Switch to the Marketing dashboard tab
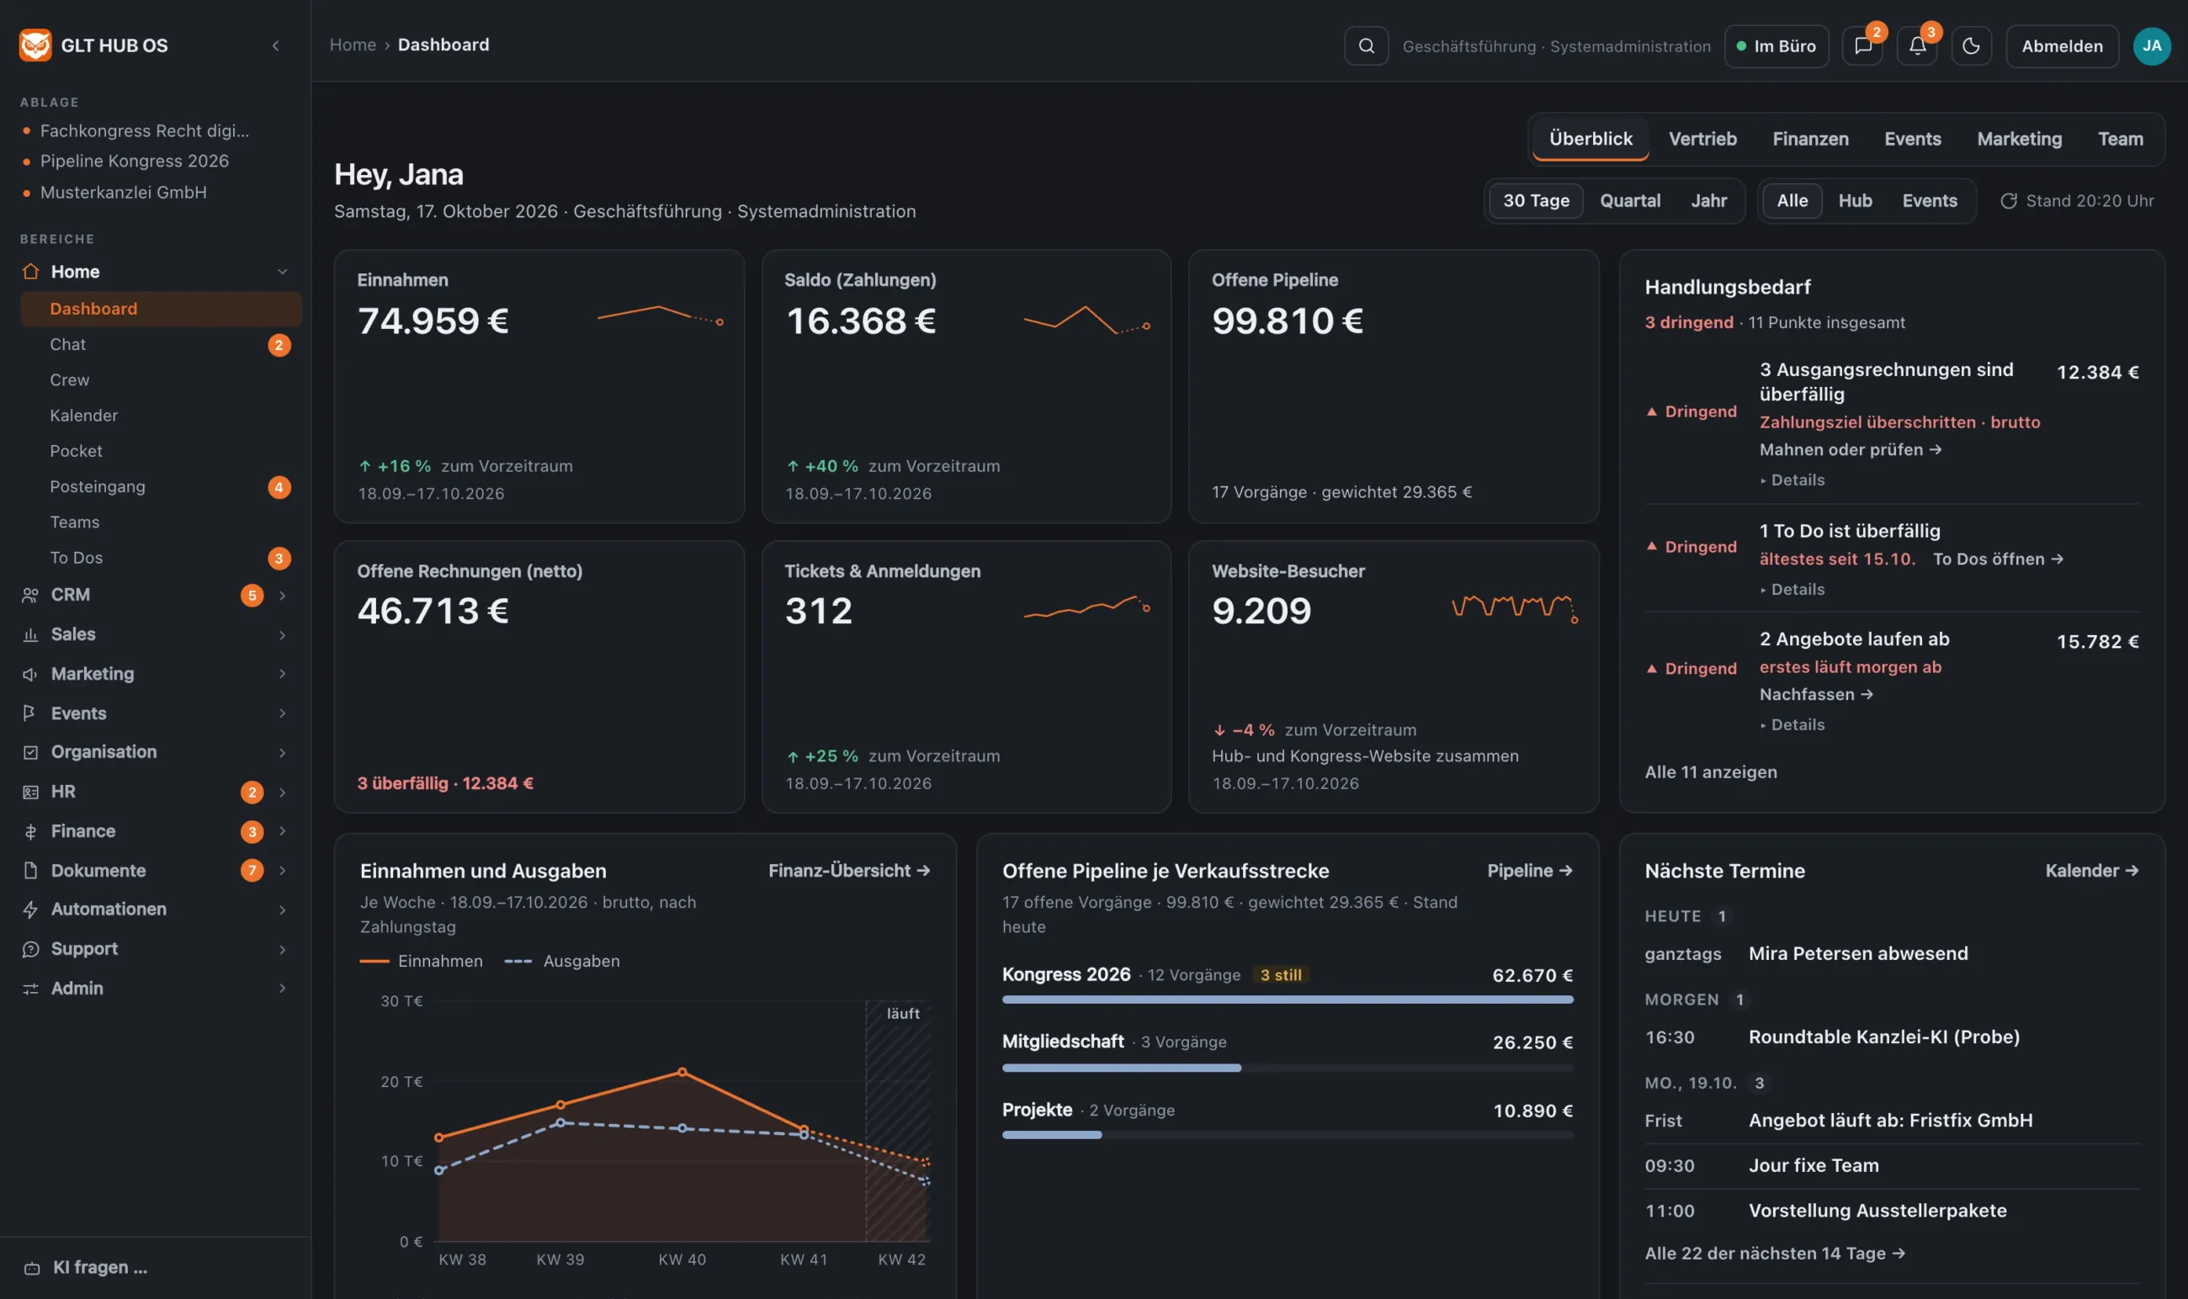The height and width of the screenshot is (1299, 2188). pyautogui.click(x=2019, y=138)
